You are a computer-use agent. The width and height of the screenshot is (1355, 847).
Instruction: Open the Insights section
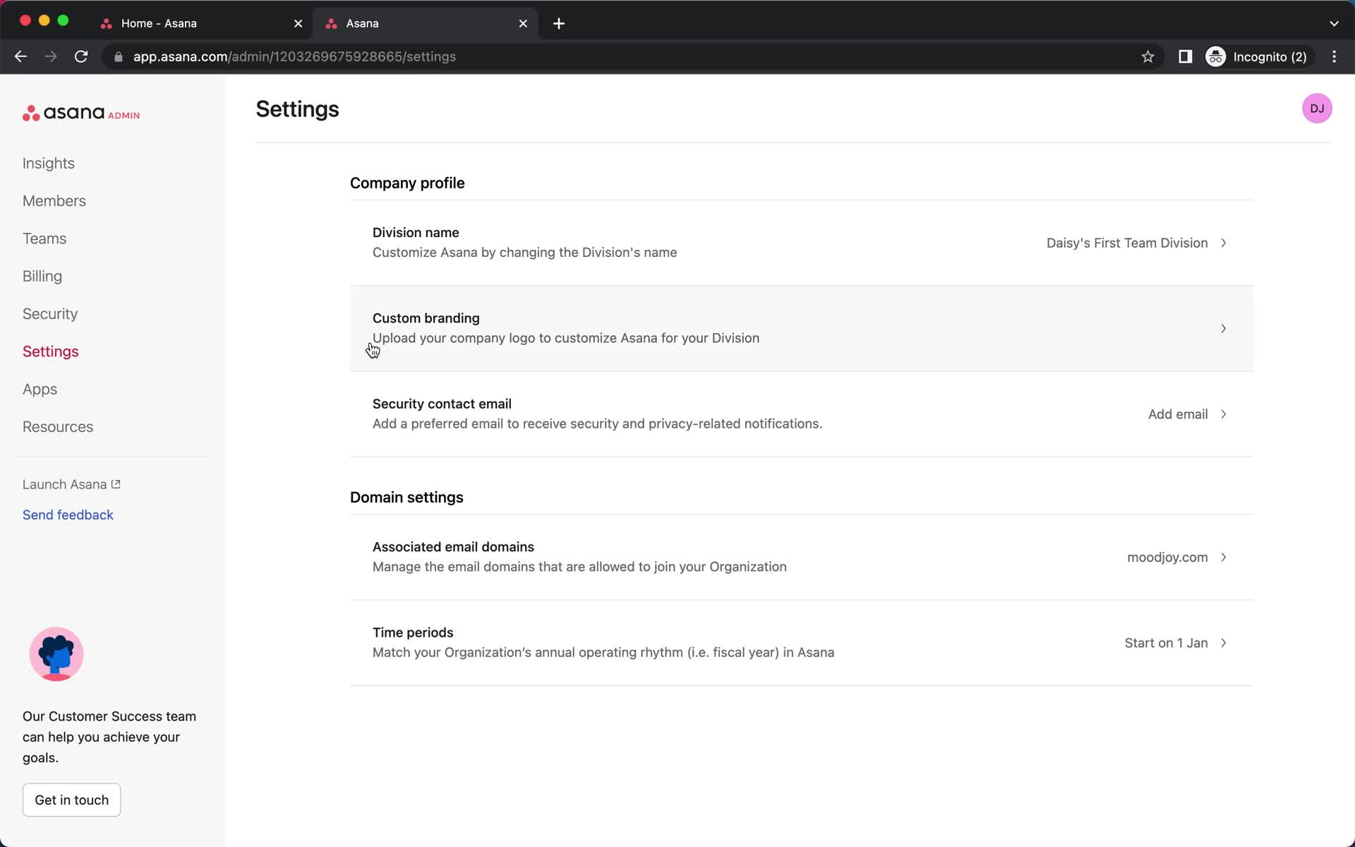tap(48, 162)
